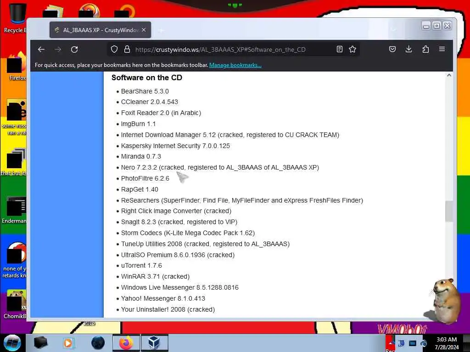Reload the current page
The height and width of the screenshot is (352, 470).
point(74,49)
